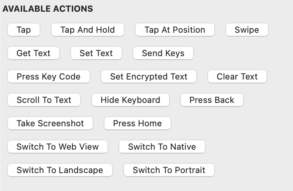
Task: Choose the Press Key Code action
Action: [x=49, y=77]
